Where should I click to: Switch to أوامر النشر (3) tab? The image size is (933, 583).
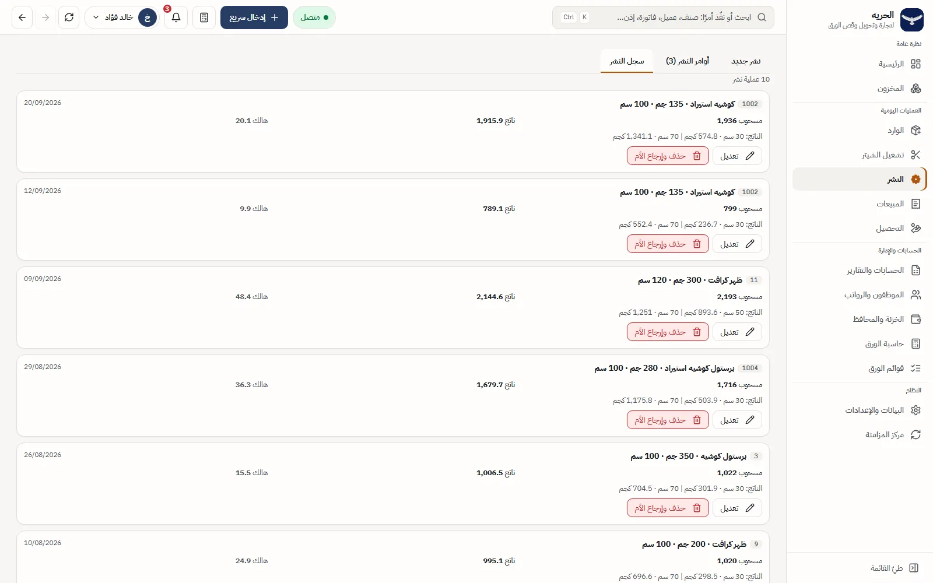tap(688, 61)
